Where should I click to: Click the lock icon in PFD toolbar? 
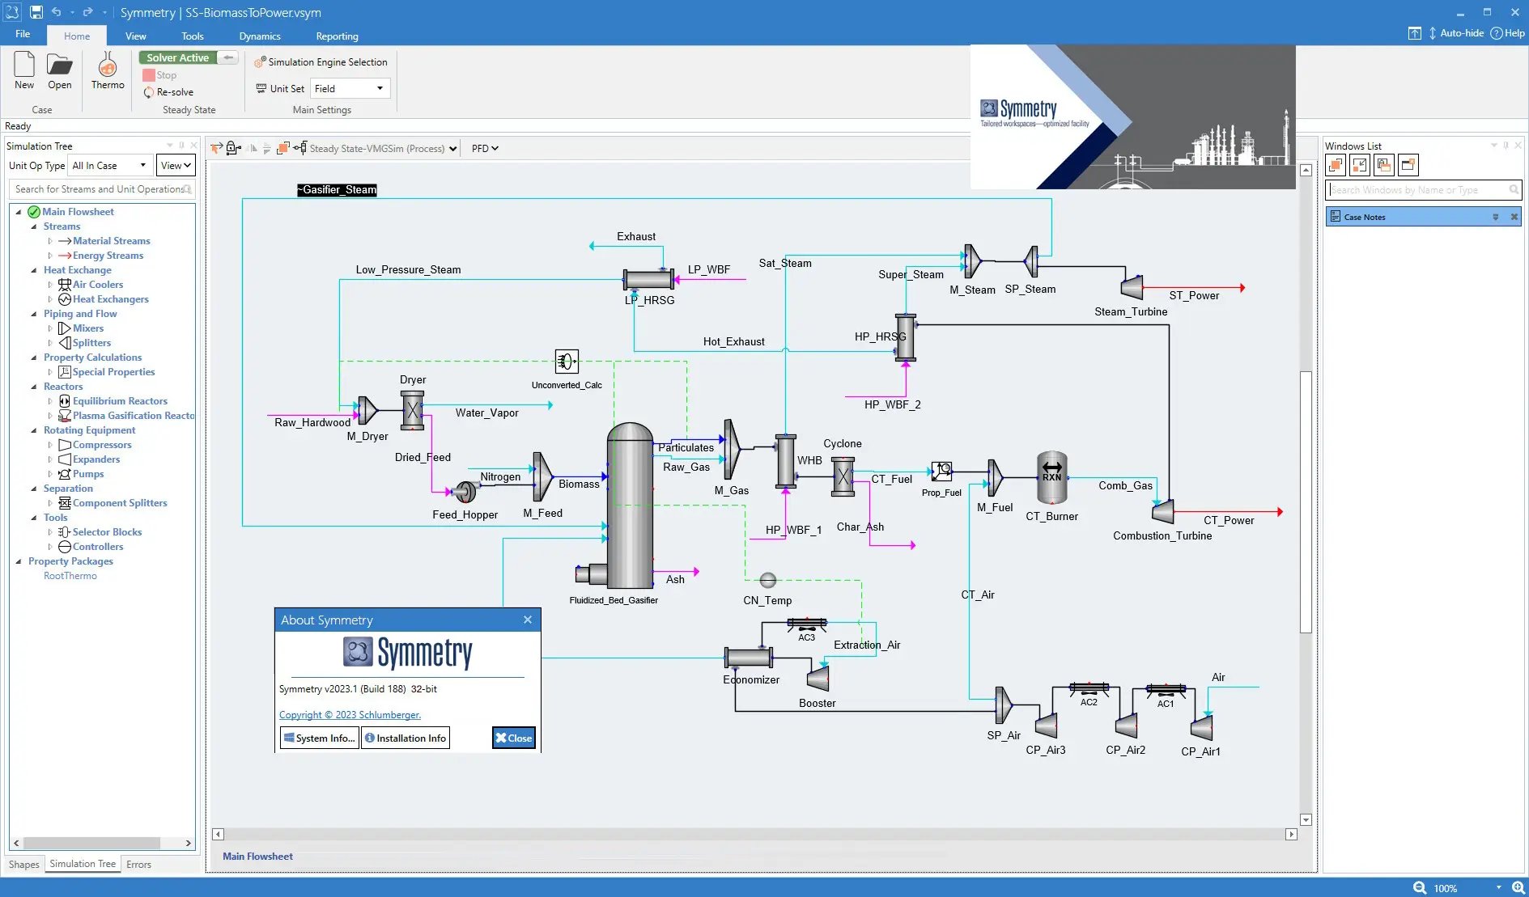234,148
